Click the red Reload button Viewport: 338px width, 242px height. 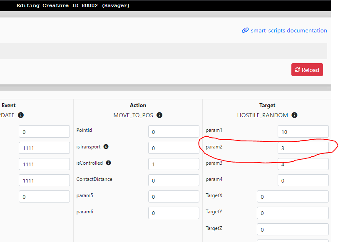click(307, 70)
